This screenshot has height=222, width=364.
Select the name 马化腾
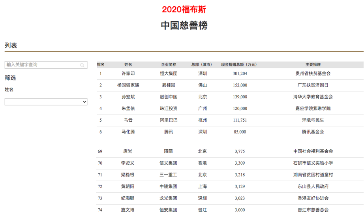pos(128,132)
